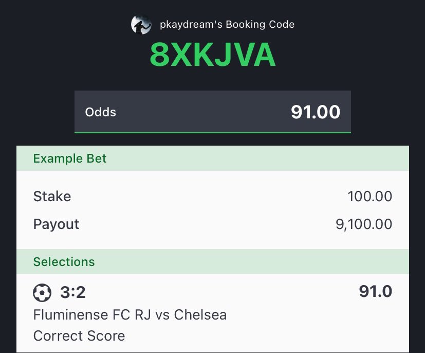Click pkaydream's profile avatar
425x353 pixels.
pos(141,25)
